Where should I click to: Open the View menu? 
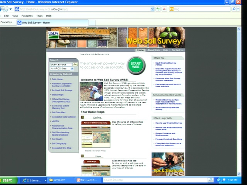[15, 16]
